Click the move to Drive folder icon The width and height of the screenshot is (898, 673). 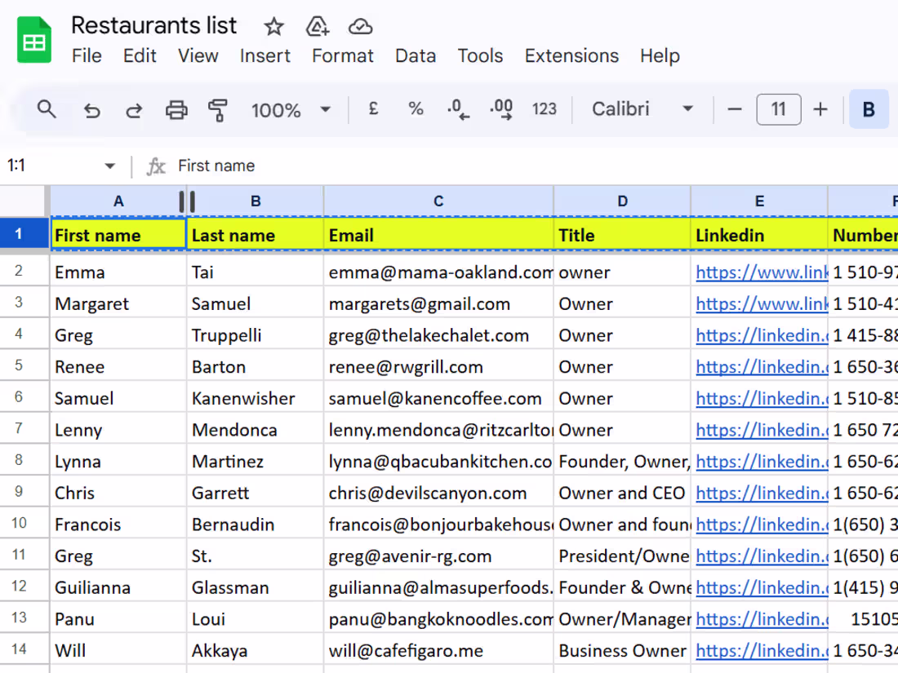pos(318,26)
